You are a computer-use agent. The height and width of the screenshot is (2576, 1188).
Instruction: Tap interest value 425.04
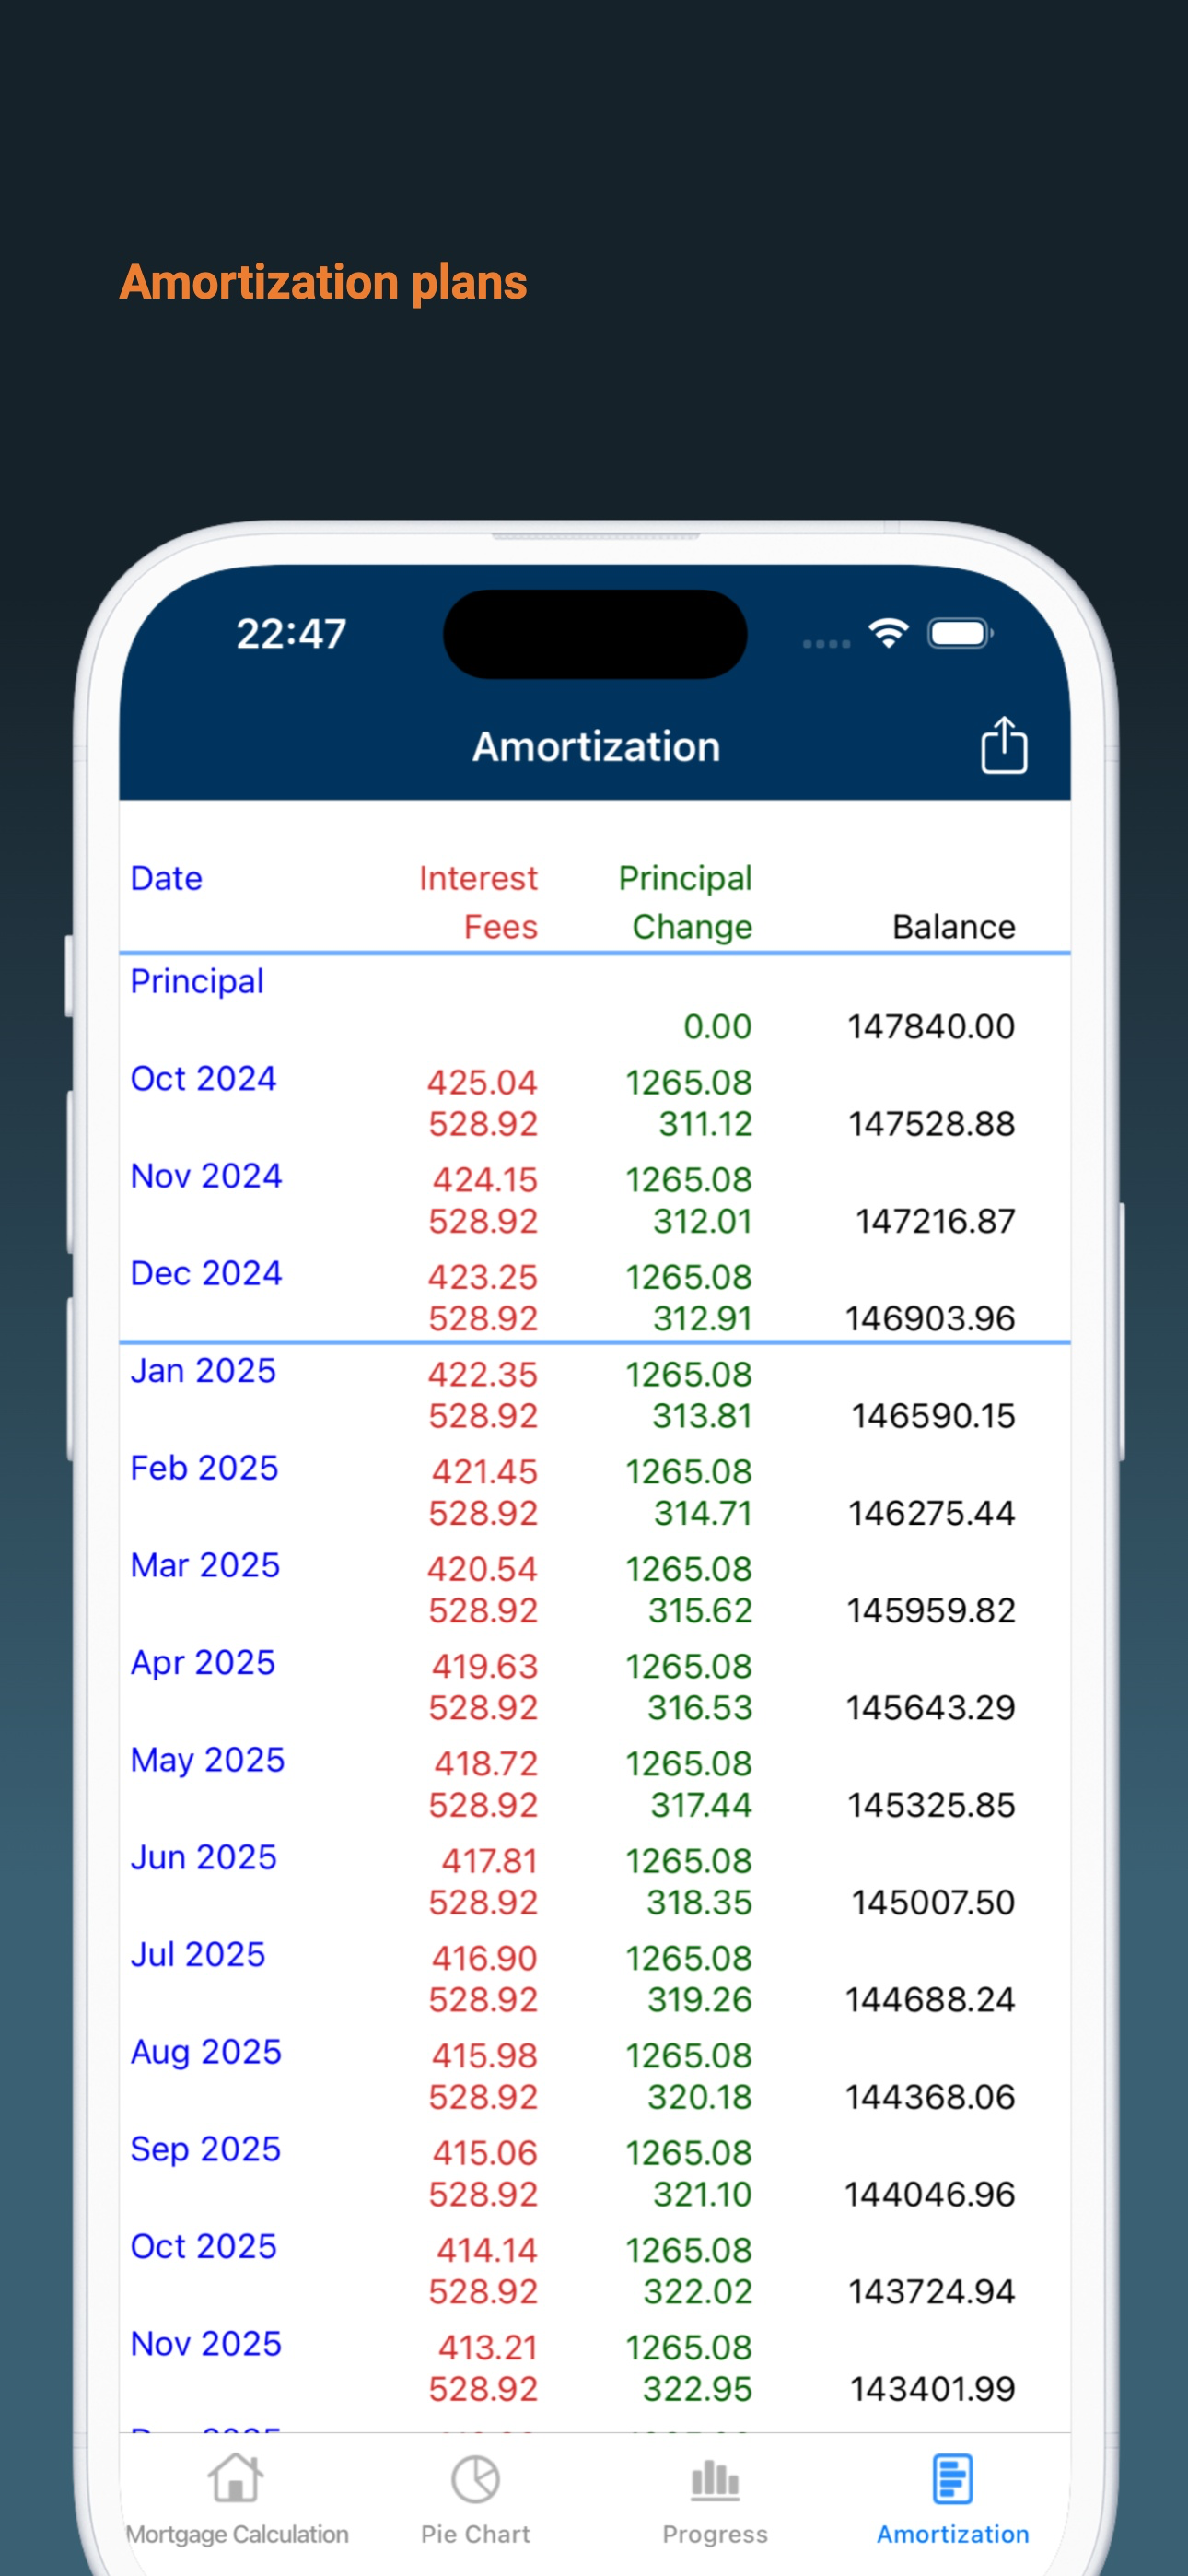(482, 1082)
